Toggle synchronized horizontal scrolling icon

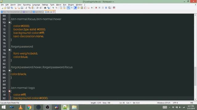tap(64, 8)
